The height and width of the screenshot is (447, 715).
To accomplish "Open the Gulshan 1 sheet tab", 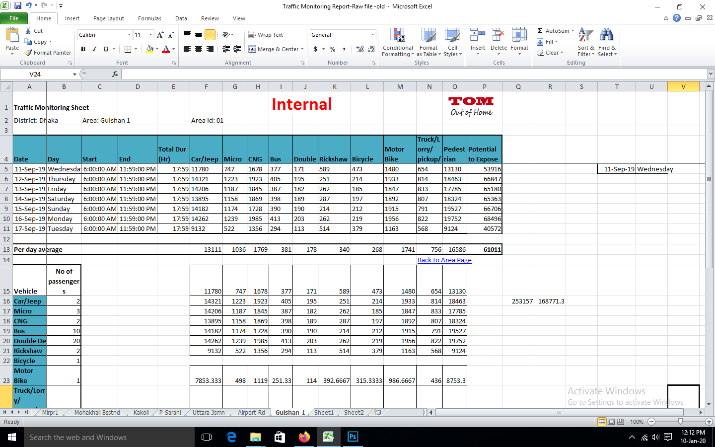I will (x=289, y=412).
